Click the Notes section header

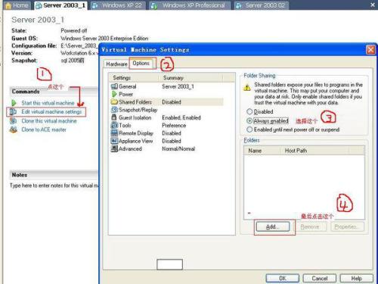54,175
